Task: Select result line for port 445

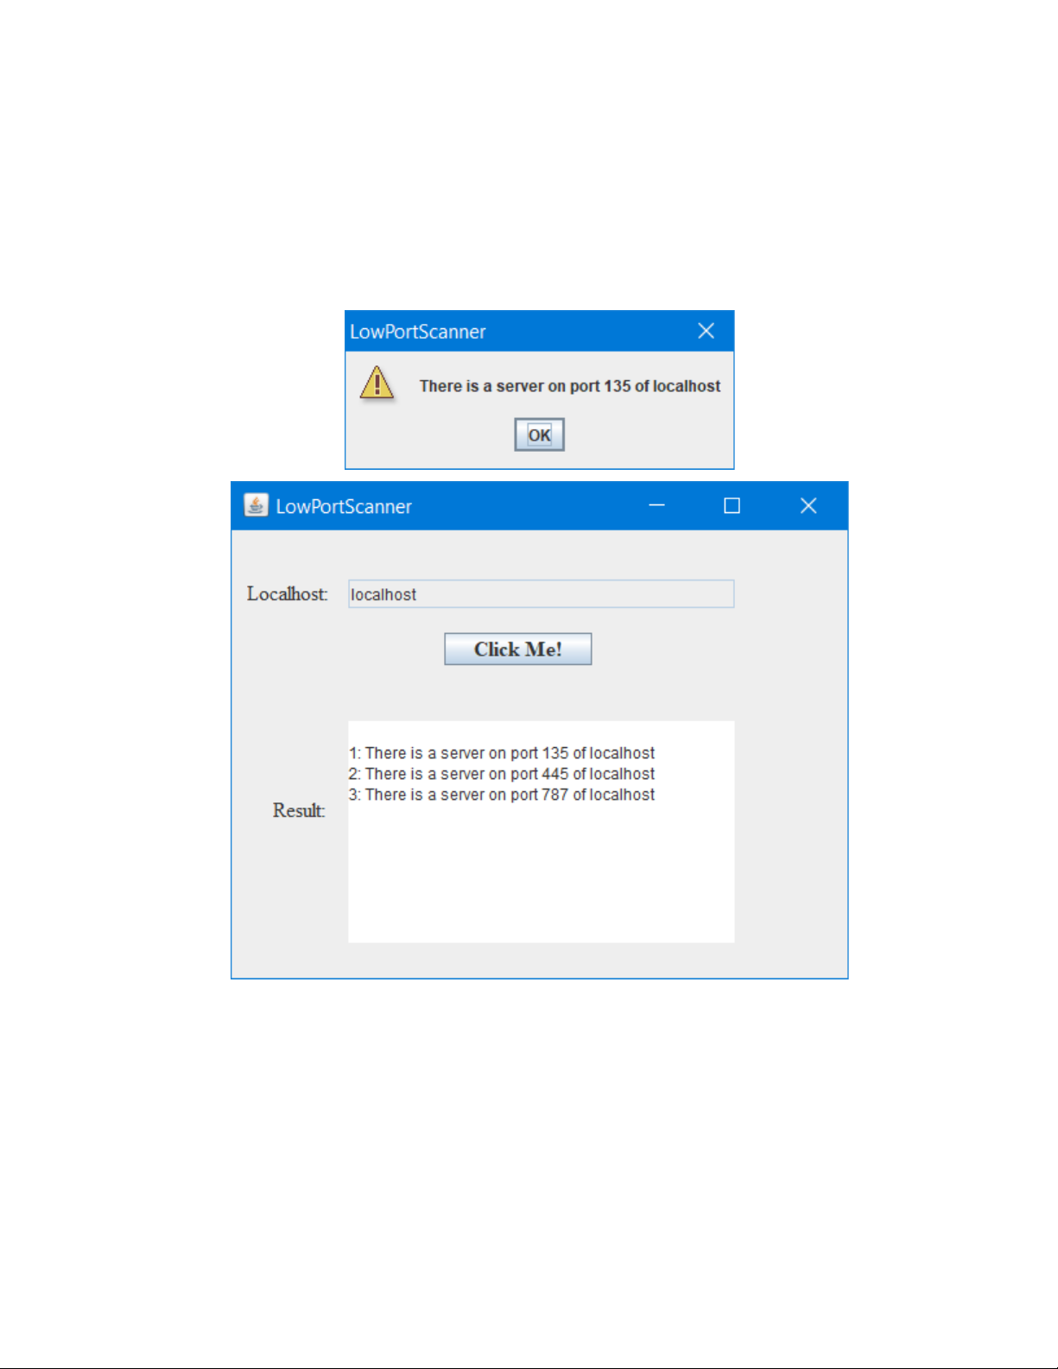Action: click(x=502, y=774)
